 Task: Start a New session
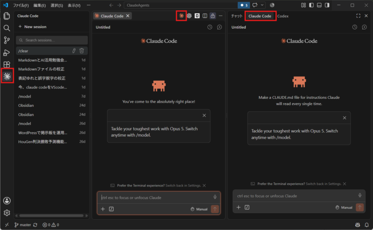[32, 27]
